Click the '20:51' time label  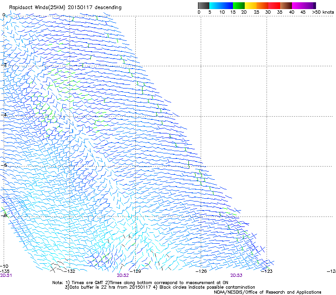pos(6,275)
